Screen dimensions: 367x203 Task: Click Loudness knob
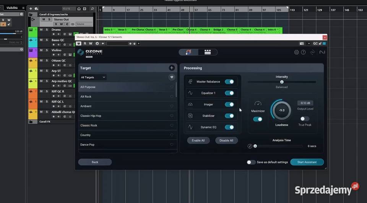282,110
